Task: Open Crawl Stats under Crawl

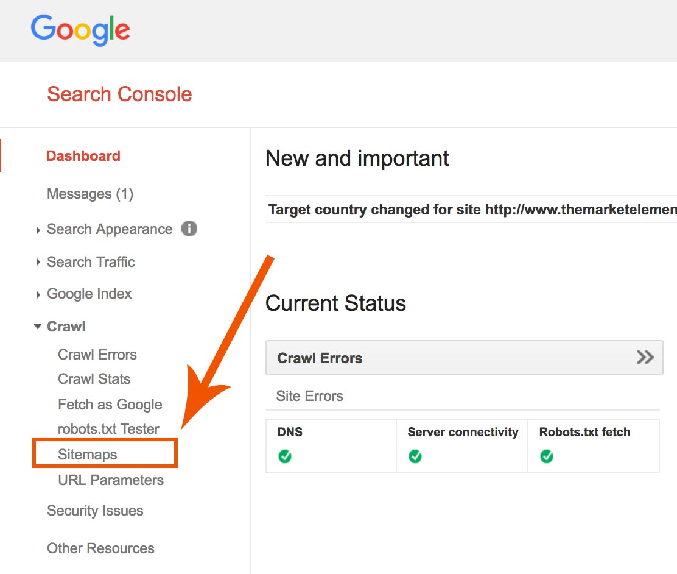Action: coord(94,378)
